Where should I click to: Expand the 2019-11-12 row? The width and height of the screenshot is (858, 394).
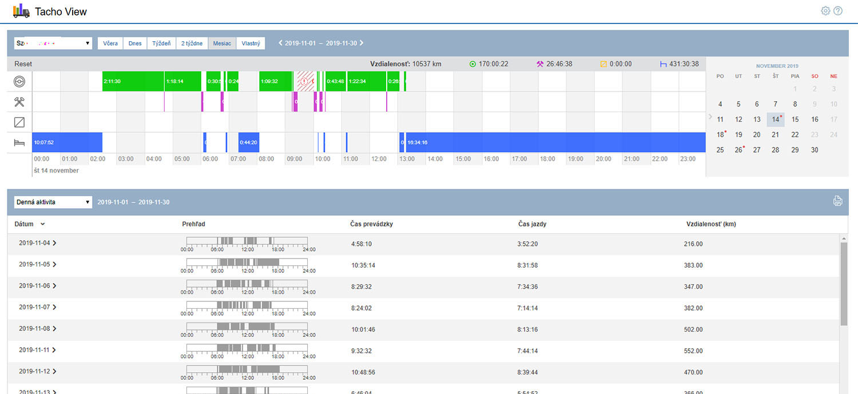click(x=54, y=371)
